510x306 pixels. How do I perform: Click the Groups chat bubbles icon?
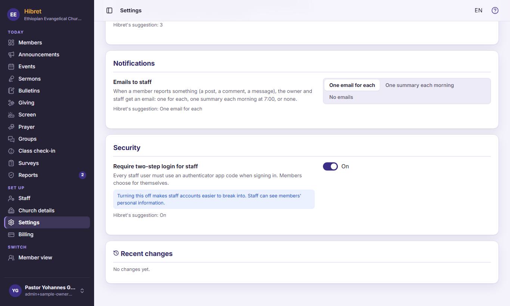point(11,139)
